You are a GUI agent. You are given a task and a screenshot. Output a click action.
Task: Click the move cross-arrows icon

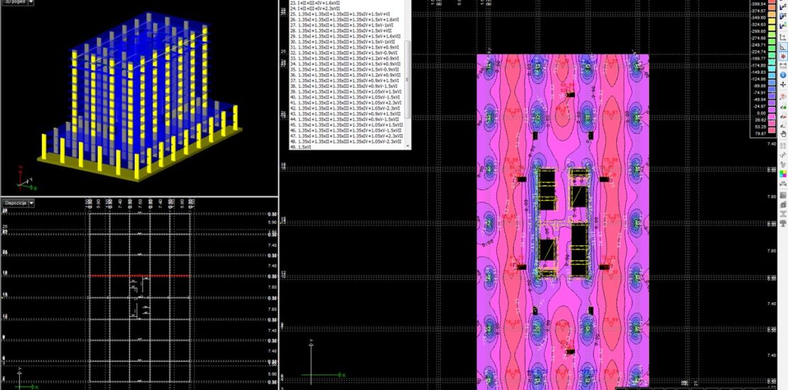(x=783, y=84)
